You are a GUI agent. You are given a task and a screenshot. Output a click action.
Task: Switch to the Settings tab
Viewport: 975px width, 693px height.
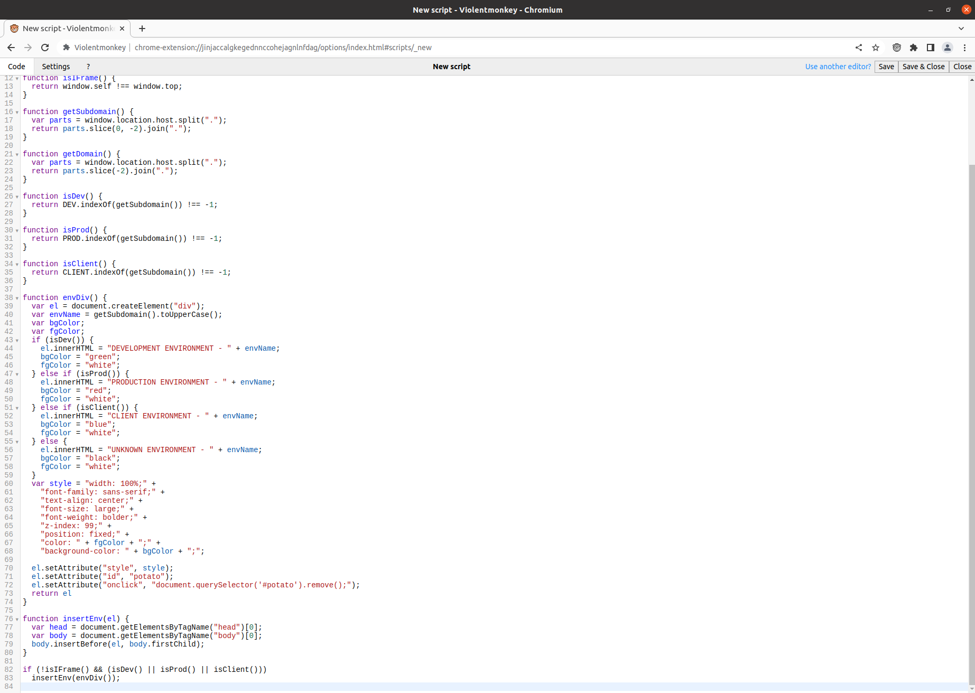55,67
